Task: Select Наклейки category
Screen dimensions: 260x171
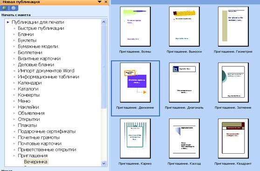Action: click(x=28, y=107)
